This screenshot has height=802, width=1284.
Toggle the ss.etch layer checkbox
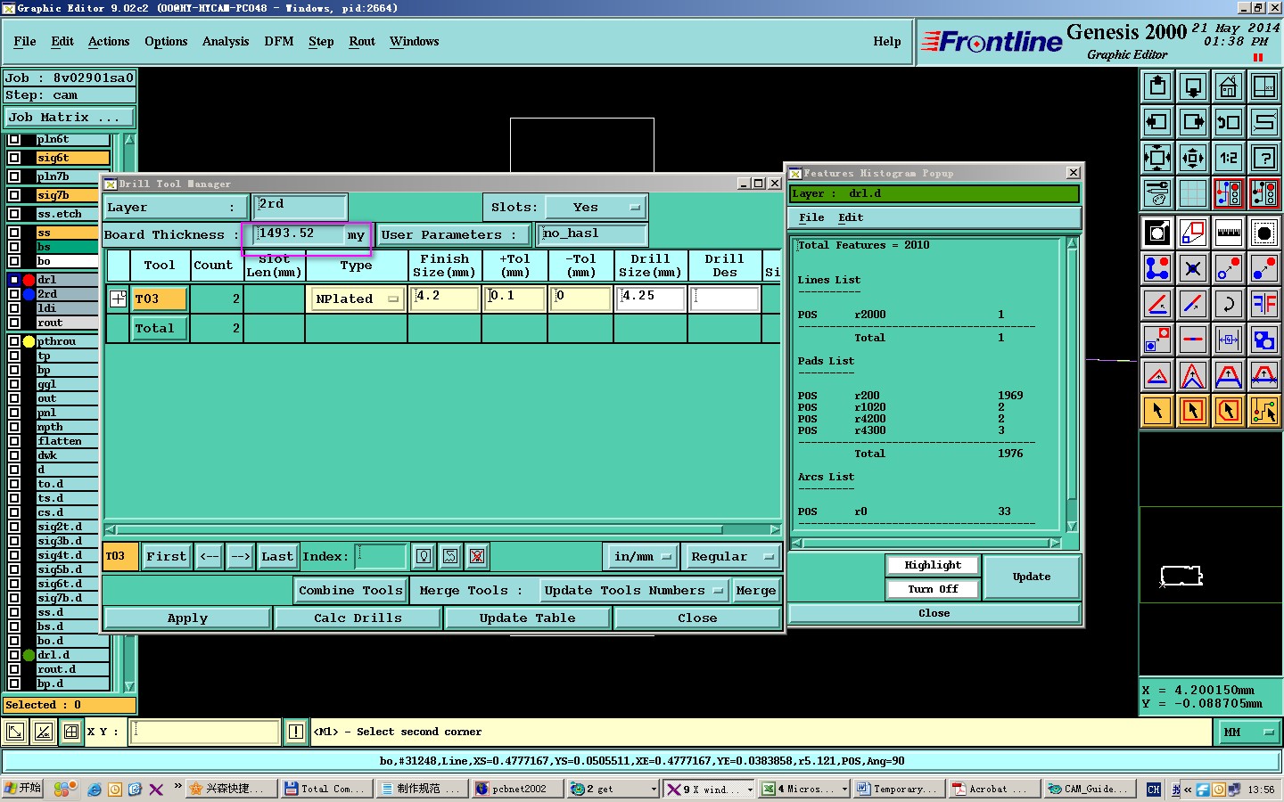(x=14, y=214)
